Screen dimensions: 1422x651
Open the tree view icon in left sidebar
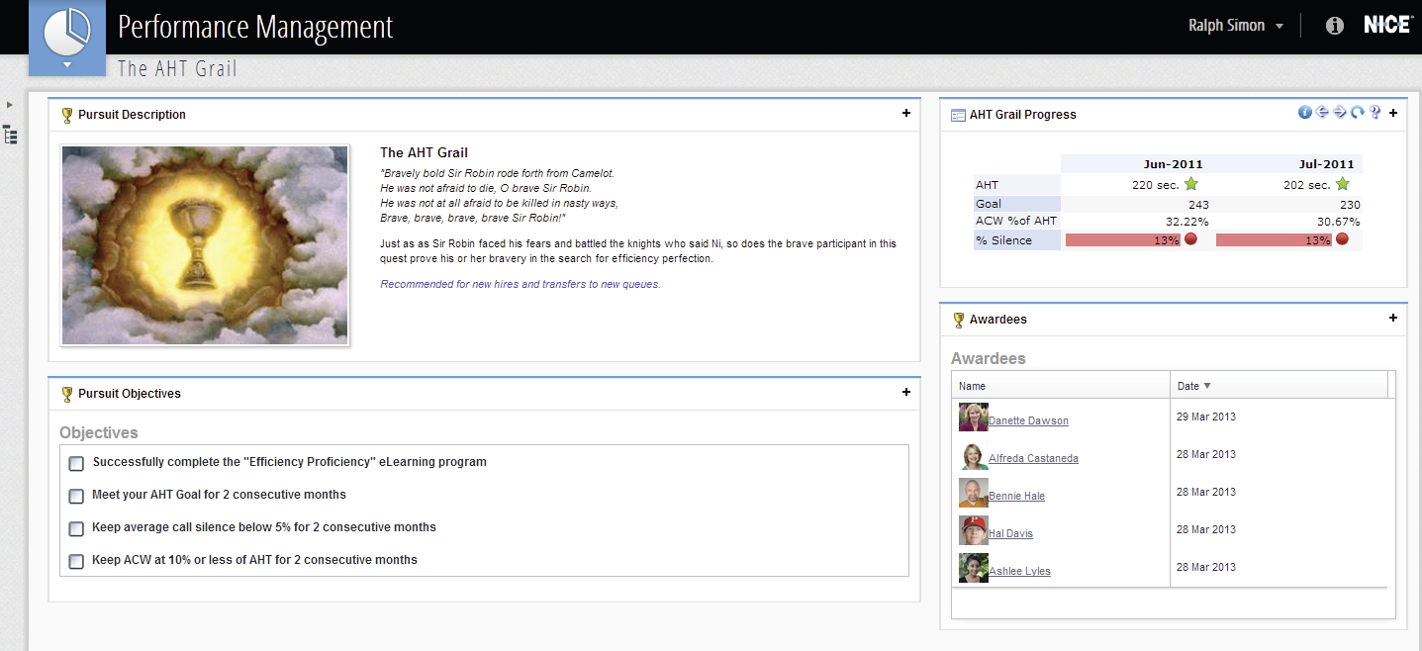point(11,135)
